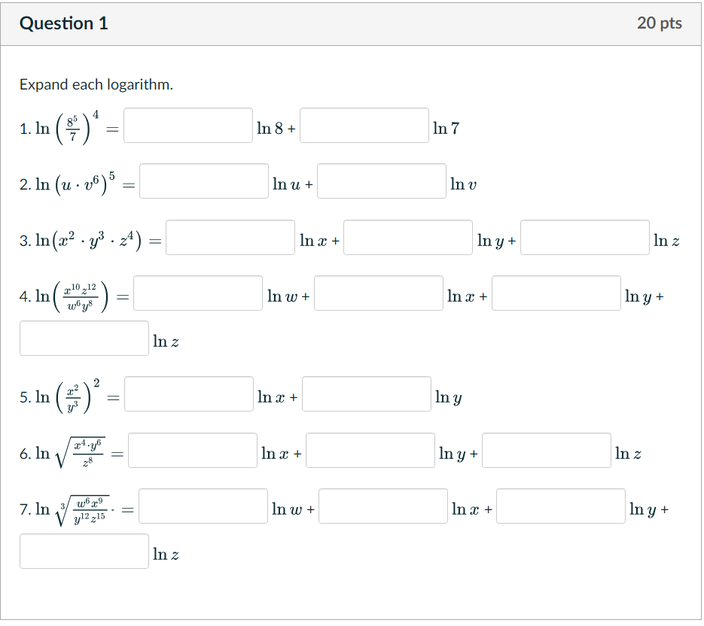Focus the ln w answer field in problem 7
Image resolution: width=704 pixels, height=626 pixels.
tap(203, 506)
